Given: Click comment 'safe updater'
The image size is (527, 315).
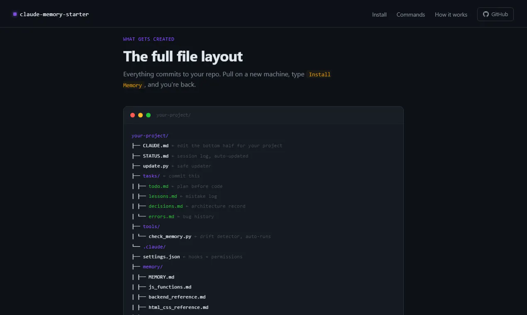Looking at the screenshot, I should coord(194,166).
